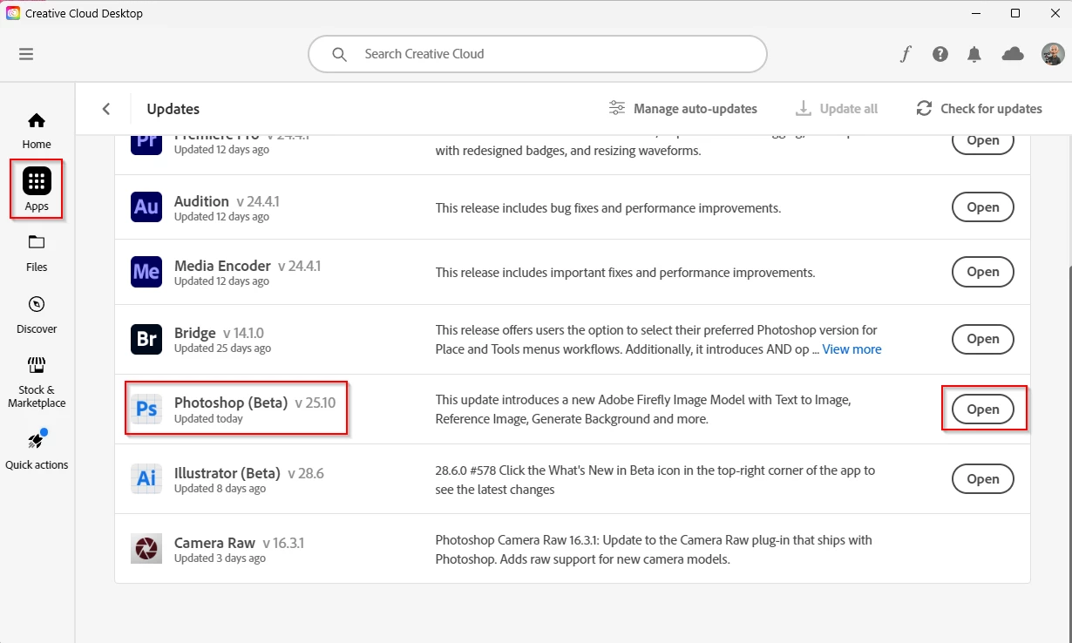Click "Updated today" under Photoshop (Beta)

click(208, 418)
